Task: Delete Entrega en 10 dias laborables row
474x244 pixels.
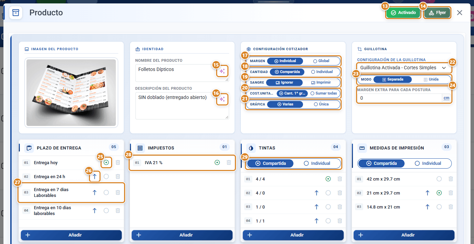Action: pos(118,211)
